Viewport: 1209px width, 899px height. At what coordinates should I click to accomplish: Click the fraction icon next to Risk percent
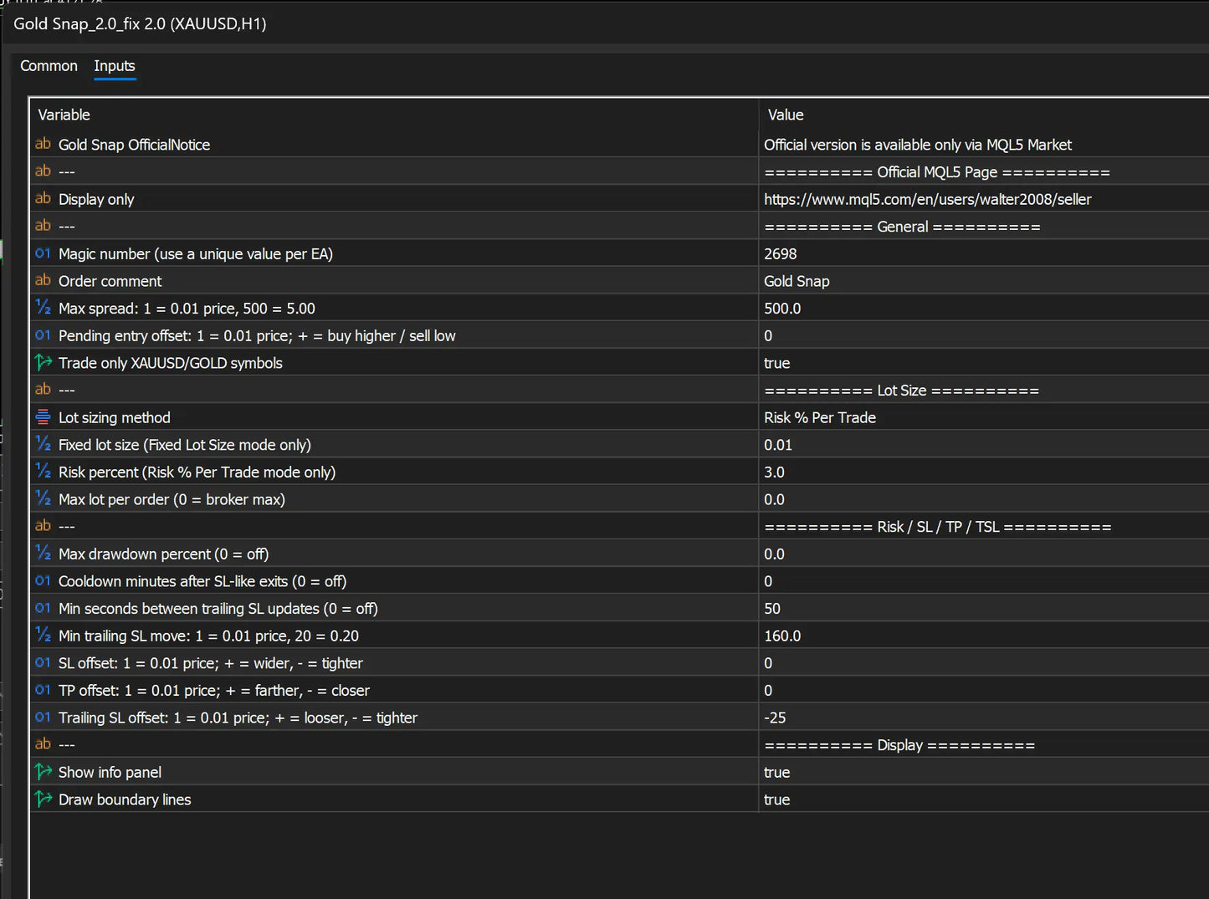tap(43, 472)
